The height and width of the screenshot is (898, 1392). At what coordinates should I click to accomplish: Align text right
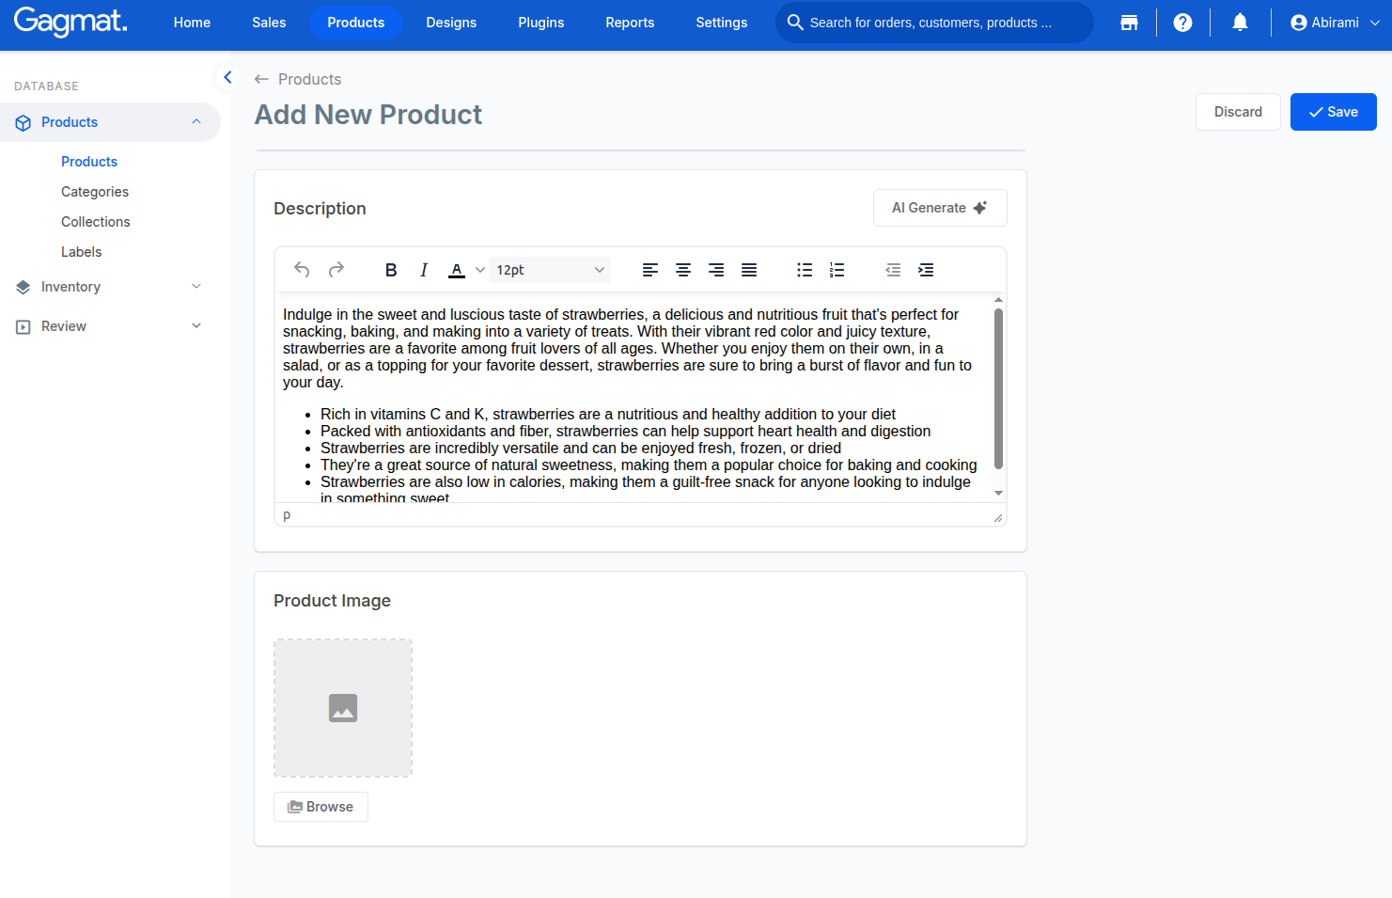tap(716, 270)
